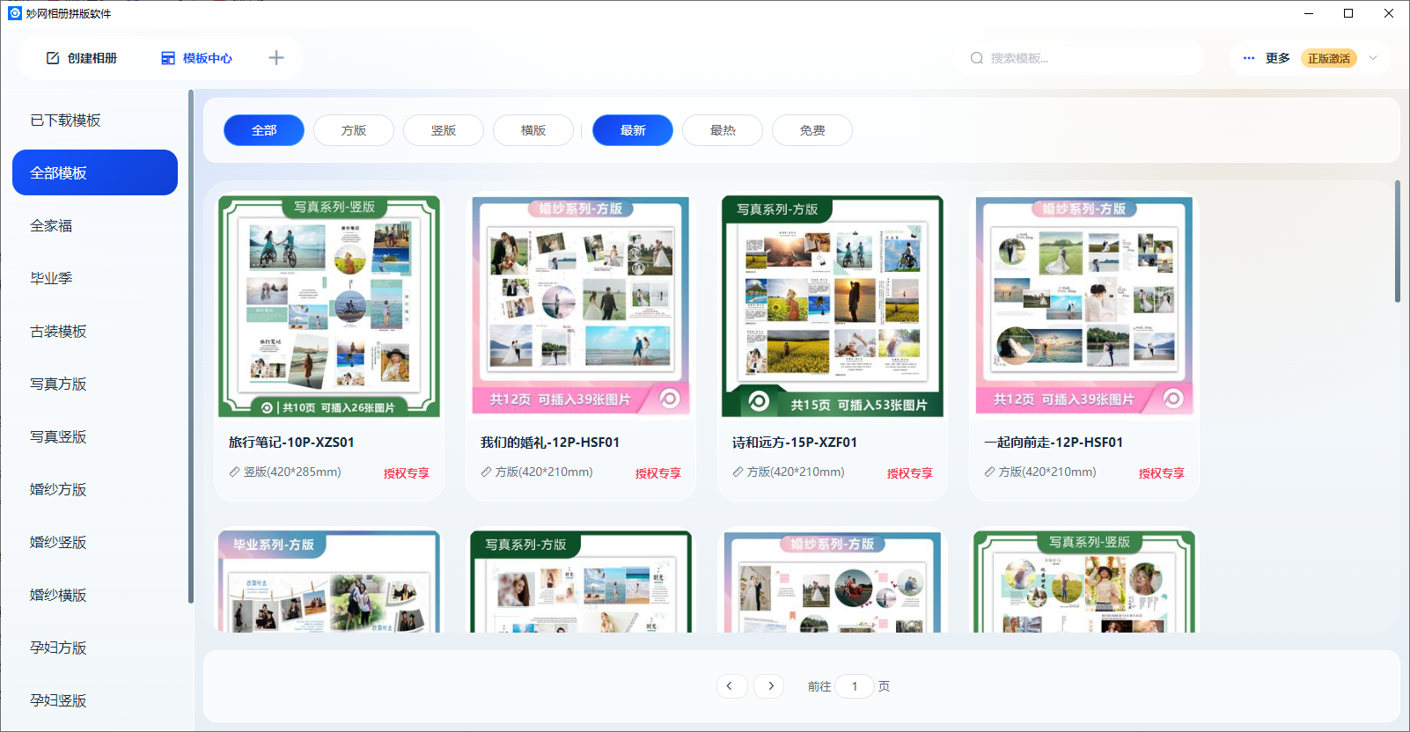Switch to the 模板中心 tab

point(196,58)
